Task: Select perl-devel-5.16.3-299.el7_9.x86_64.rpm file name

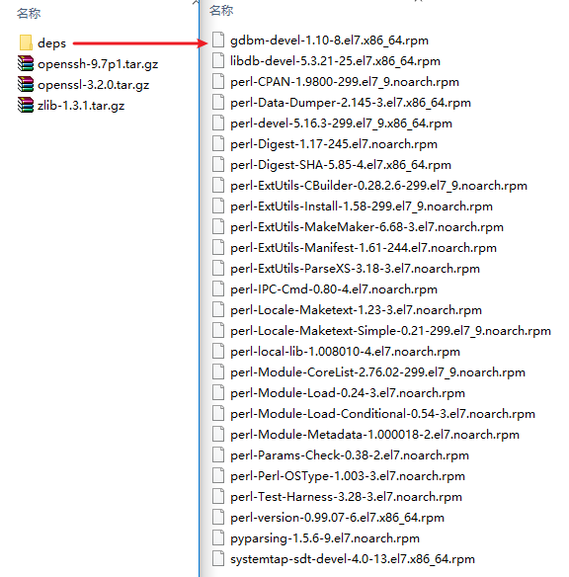Action: point(342,124)
